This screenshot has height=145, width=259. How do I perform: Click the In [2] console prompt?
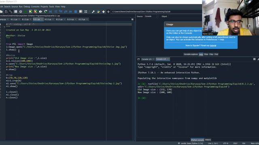[142, 98]
